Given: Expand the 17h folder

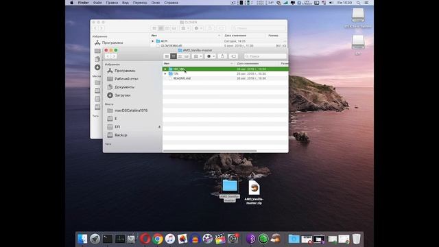Looking at the screenshot, I should pyautogui.click(x=165, y=73).
